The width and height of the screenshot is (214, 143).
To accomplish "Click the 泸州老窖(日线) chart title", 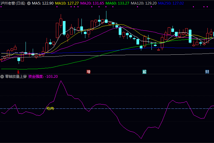I will tap(13, 3).
